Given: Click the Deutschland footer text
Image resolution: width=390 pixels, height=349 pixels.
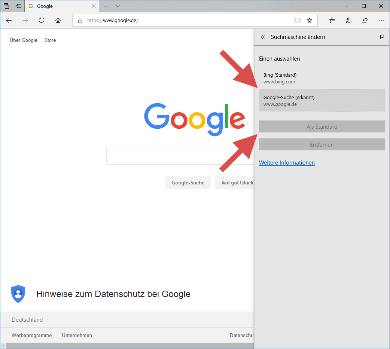Looking at the screenshot, I should [27, 320].
